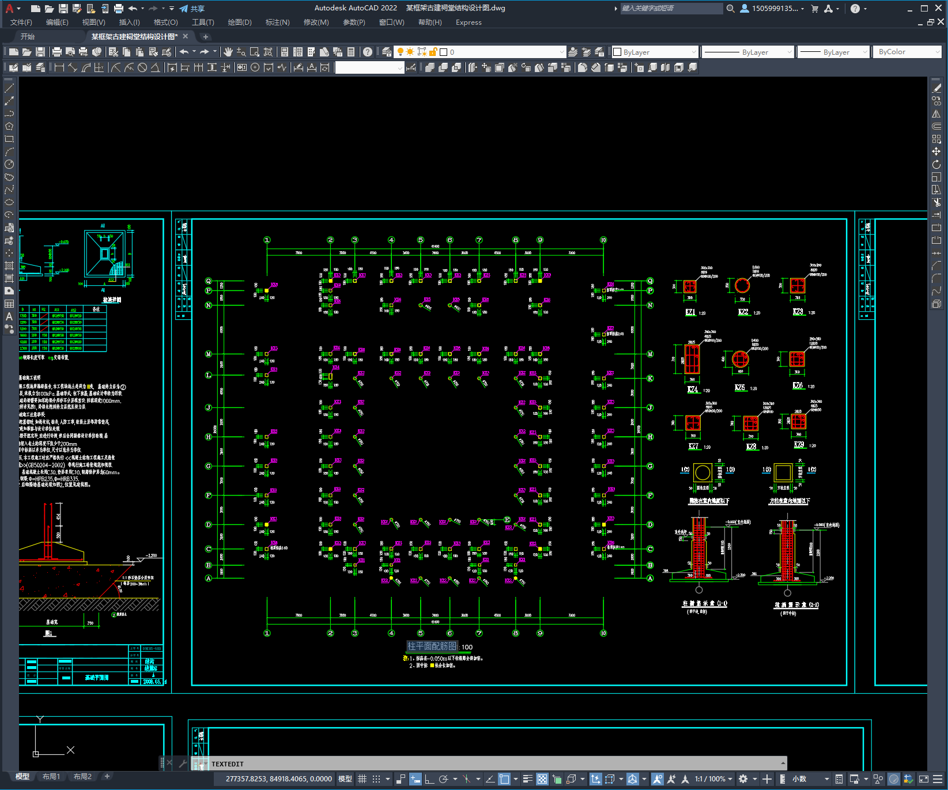Toggle drawing grid display
This screenshot has width=948, height=790.
tap(362, 779)
